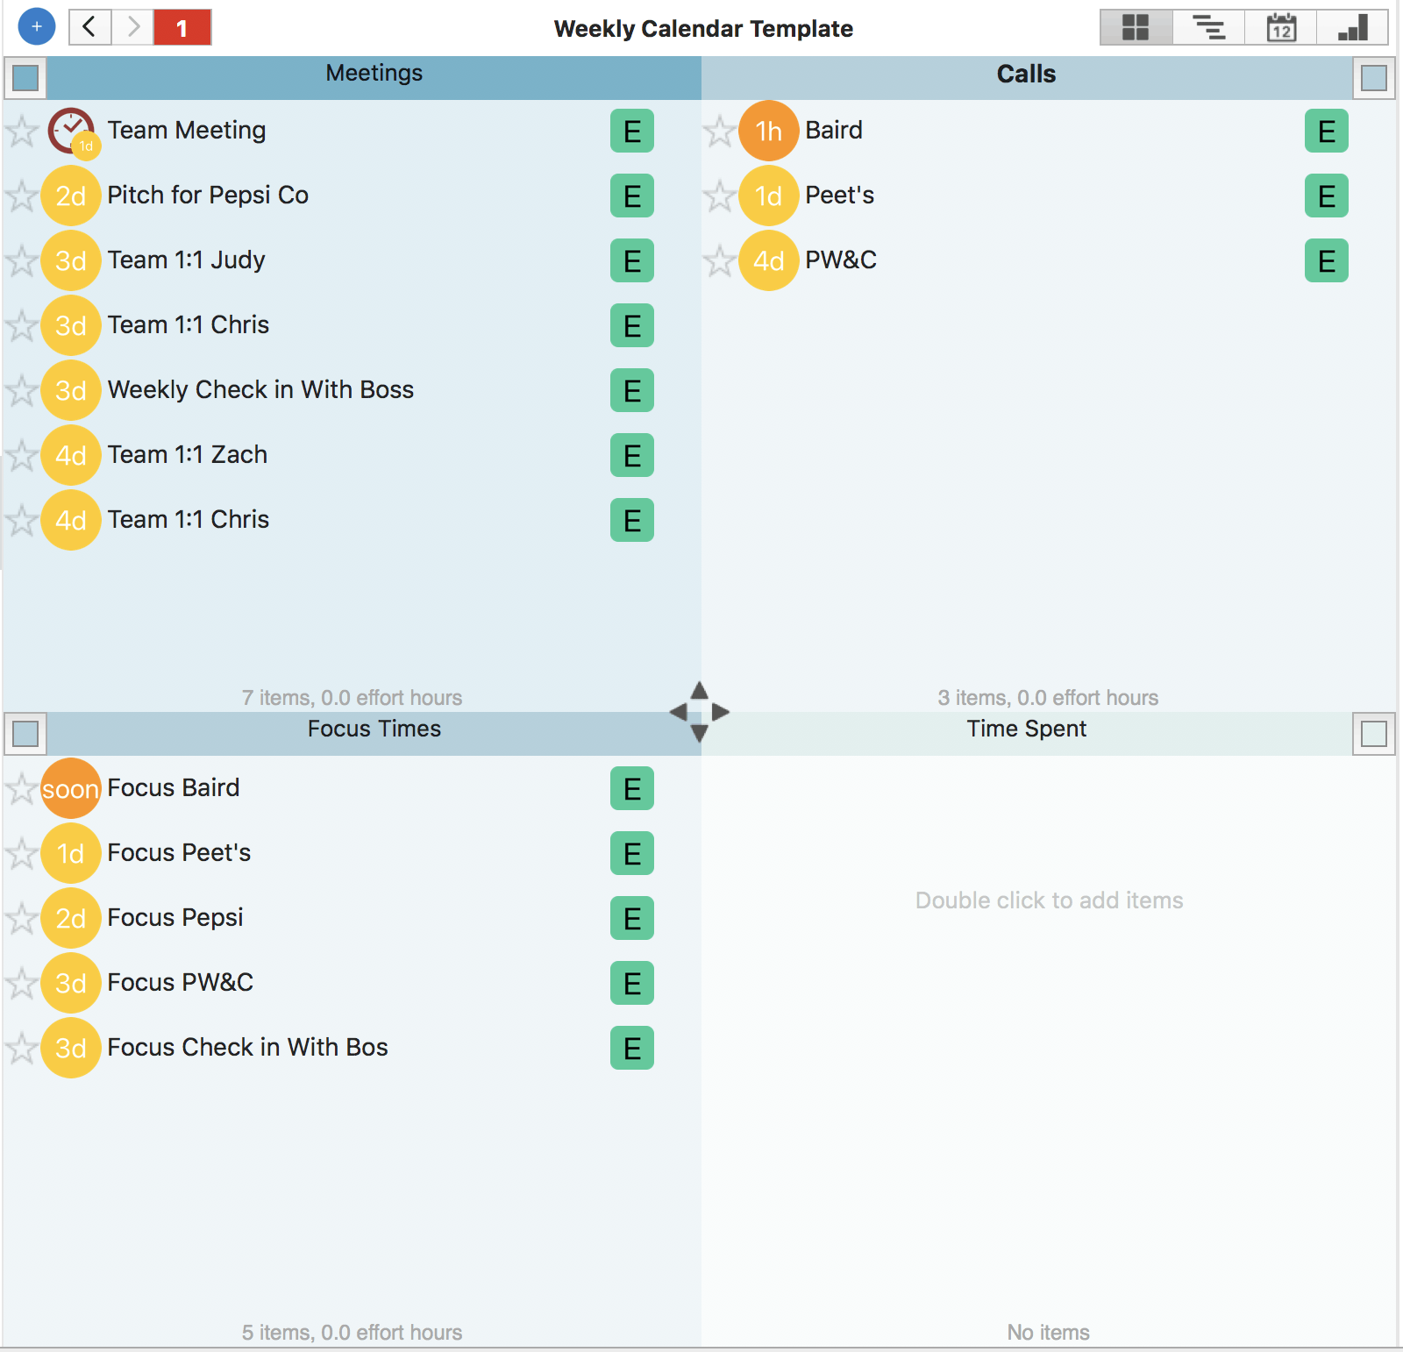Viewport: 1403px width, 1352px height.
Task: Click the 1d due badge on Focus Peet's
Action: [x=71, y=853]
